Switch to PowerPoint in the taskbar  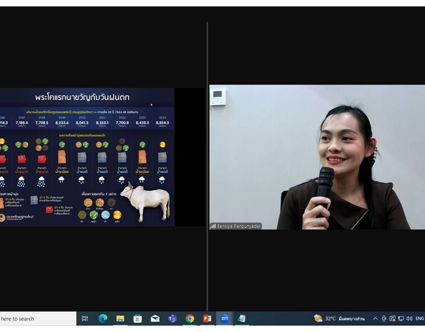tap(207, 319)
